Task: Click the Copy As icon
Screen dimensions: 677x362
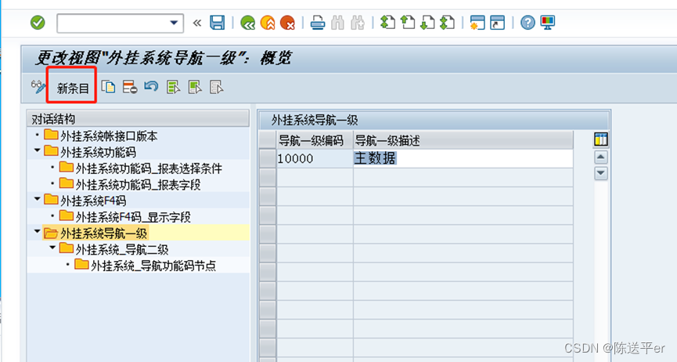Action: [x=108, y=87]
